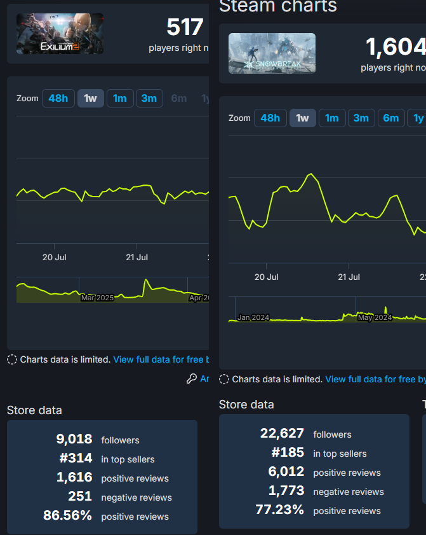Click the #185 in top sellers value
The image size is (426, 535).
(x=288, y=452)
